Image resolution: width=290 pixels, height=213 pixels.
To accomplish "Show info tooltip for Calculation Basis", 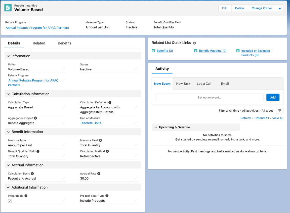I will point(32,174).
